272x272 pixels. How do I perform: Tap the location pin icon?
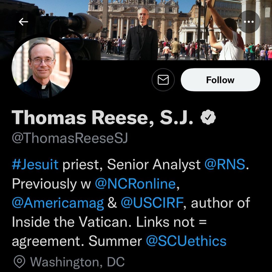click(19, 262)
